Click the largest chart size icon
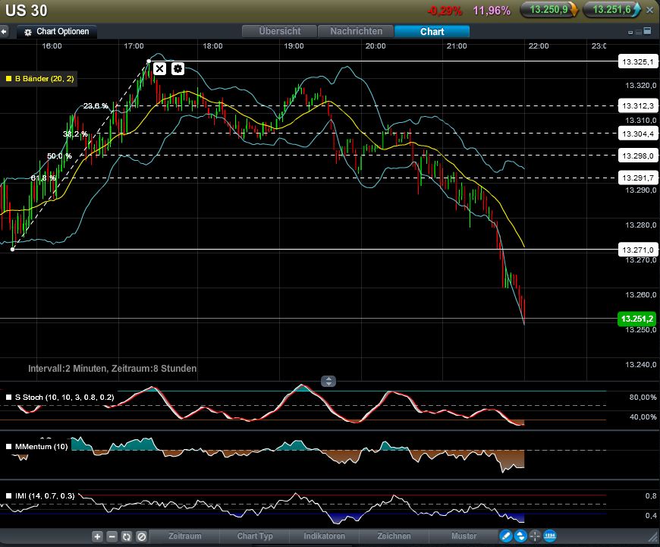Screen dimensions: 660x547 648,30
